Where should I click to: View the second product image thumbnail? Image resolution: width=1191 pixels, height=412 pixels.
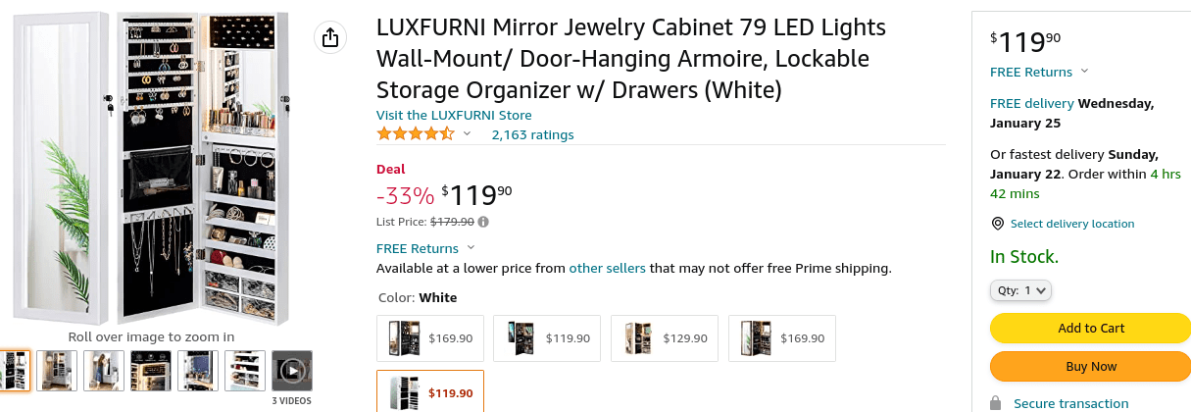(x=57, y=371)
